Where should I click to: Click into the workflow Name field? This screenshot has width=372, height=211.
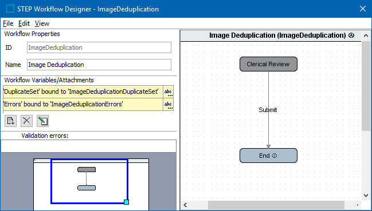[99, 65]
